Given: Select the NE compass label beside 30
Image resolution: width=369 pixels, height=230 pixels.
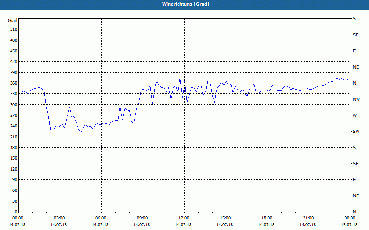Looking at the screenshot, I should click(x=356, y=196).
